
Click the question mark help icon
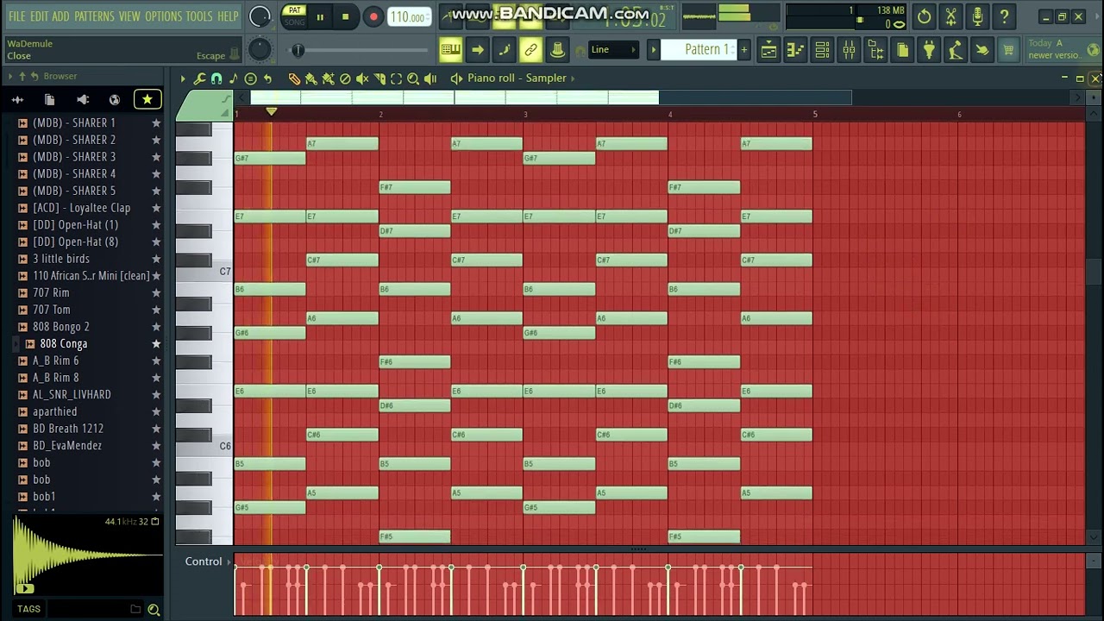[x=1004, y=16]
